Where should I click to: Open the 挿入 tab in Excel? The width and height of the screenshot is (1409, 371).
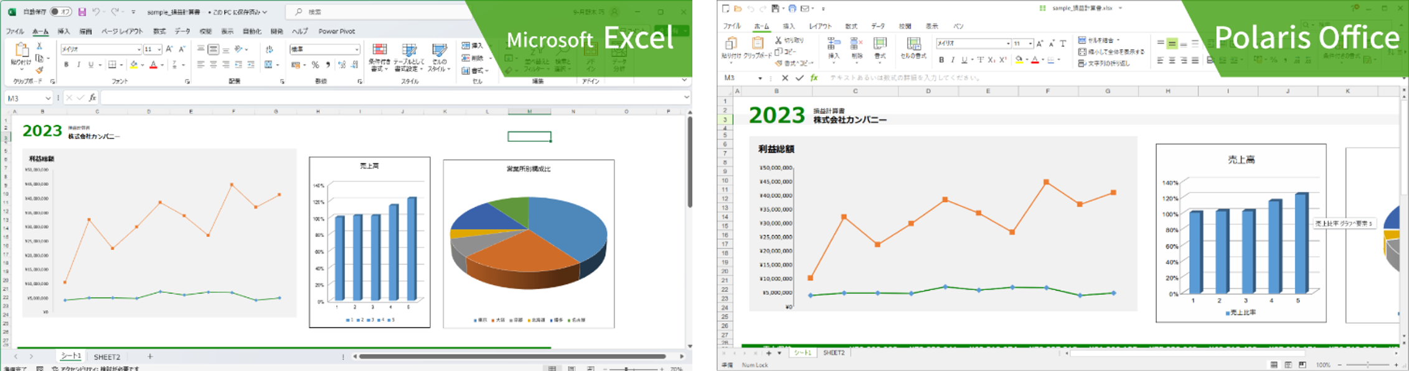64,31
